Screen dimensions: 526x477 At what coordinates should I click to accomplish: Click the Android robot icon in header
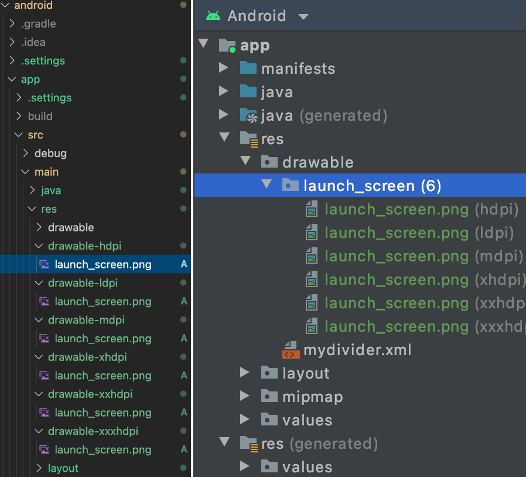(x=213, y=16)
